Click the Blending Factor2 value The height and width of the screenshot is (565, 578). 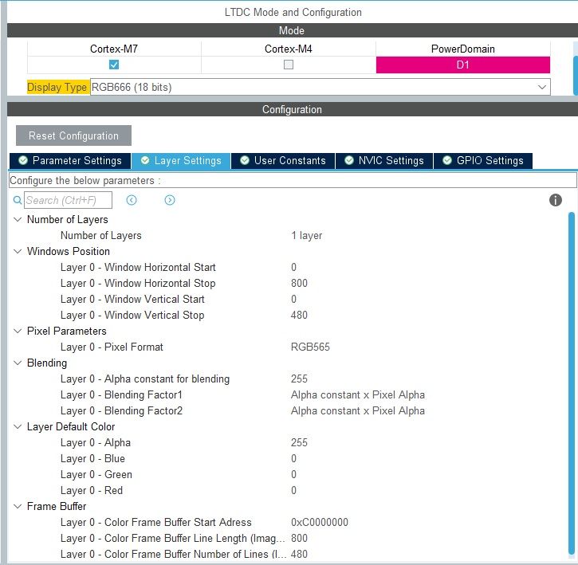click(358, 410)
